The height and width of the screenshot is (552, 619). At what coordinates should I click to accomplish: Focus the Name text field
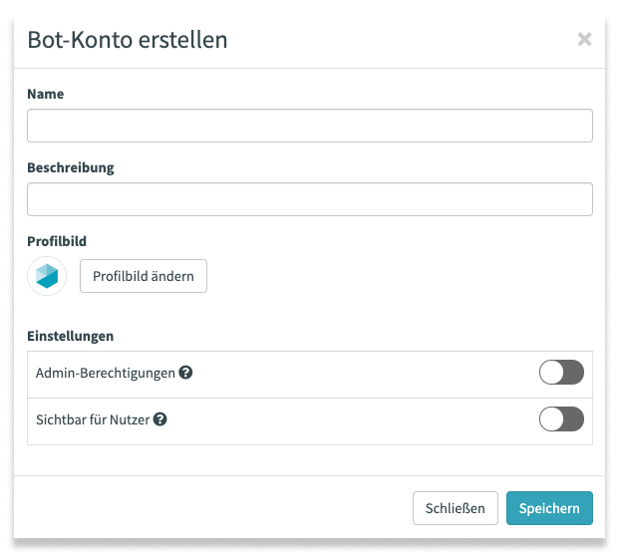click(309, 126)
